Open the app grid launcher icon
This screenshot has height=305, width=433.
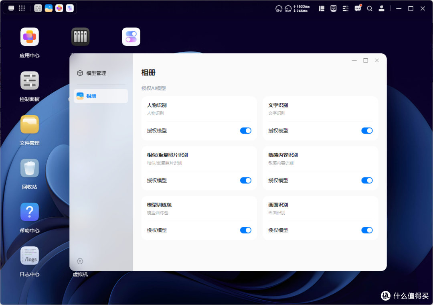pyautogui.click(x=22, y=8)
